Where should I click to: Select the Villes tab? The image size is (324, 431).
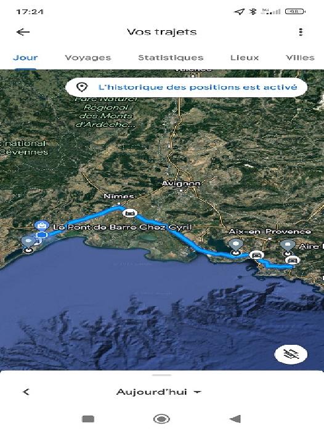click(300, 58)
